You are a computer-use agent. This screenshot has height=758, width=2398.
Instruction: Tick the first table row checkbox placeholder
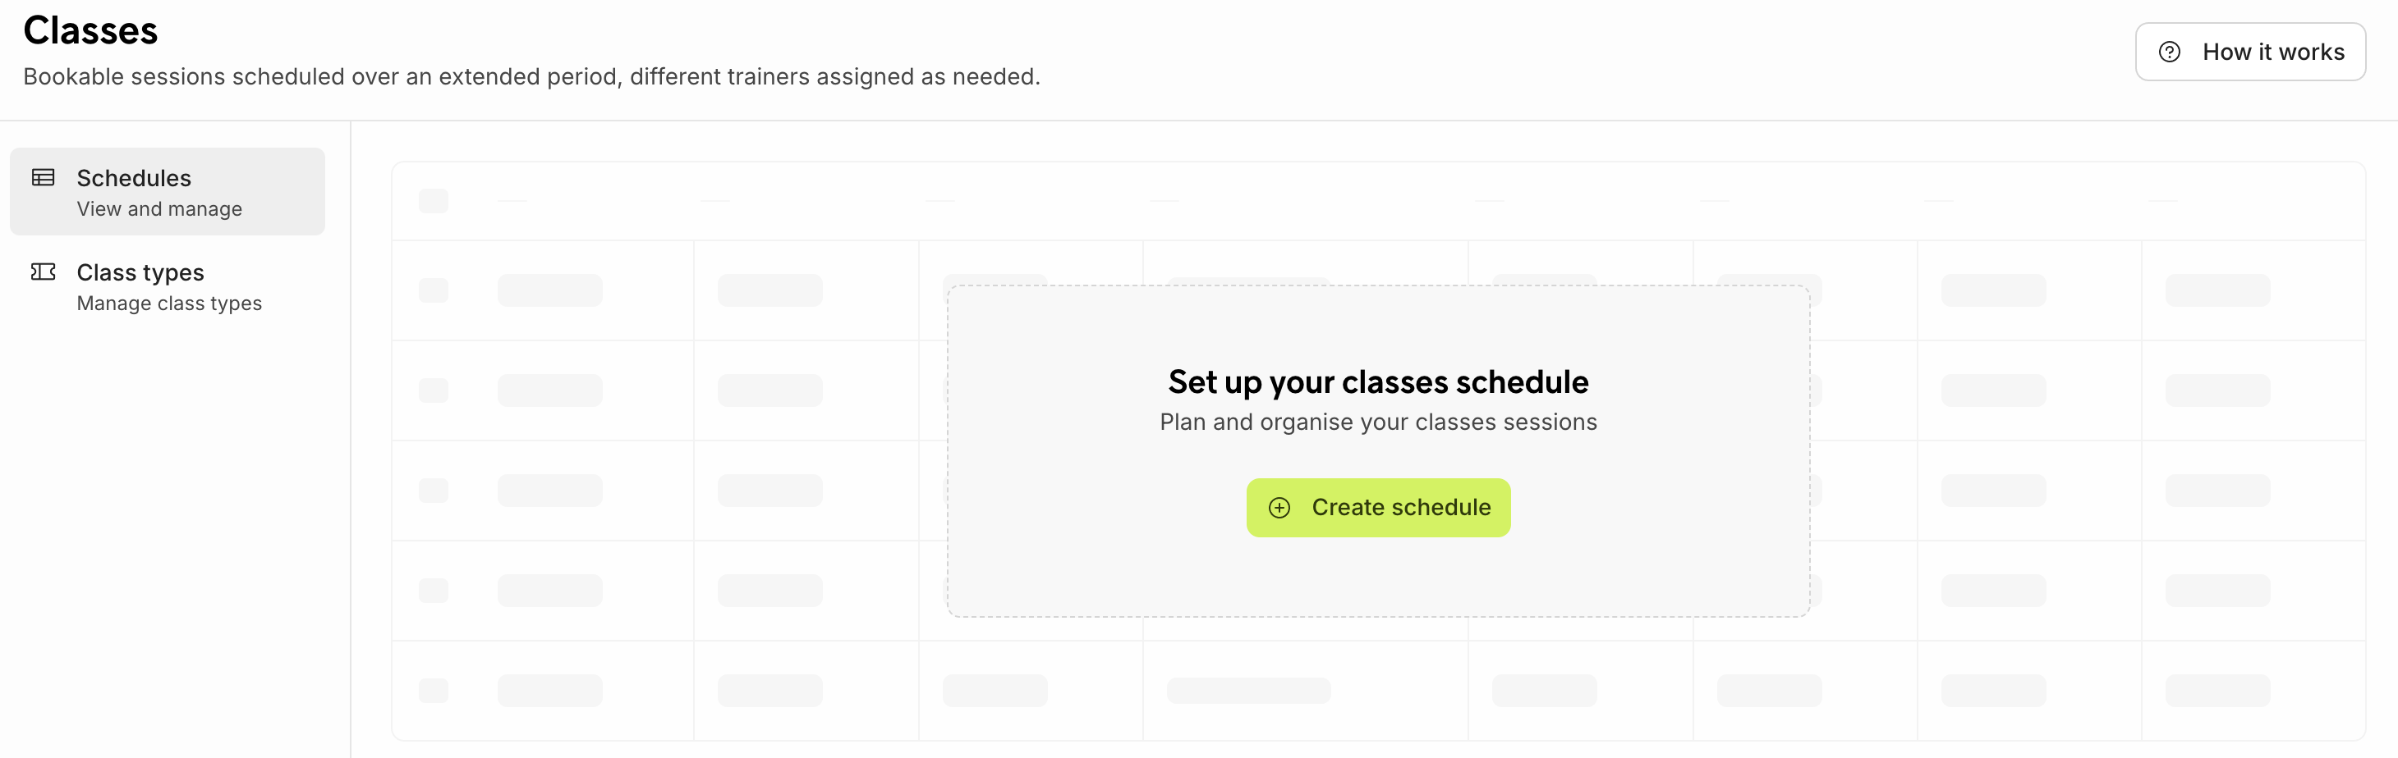(433, 290)
